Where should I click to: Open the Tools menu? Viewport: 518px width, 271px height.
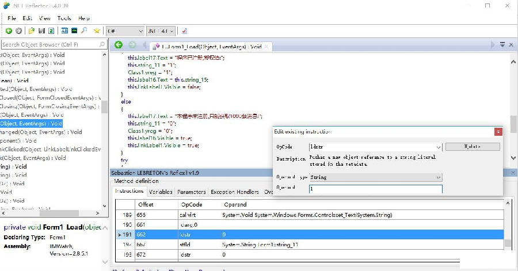pos(64,18)
